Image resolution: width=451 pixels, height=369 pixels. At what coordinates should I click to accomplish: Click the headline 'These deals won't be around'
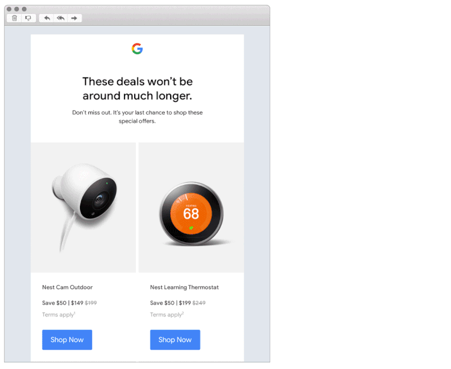[138, 88]
